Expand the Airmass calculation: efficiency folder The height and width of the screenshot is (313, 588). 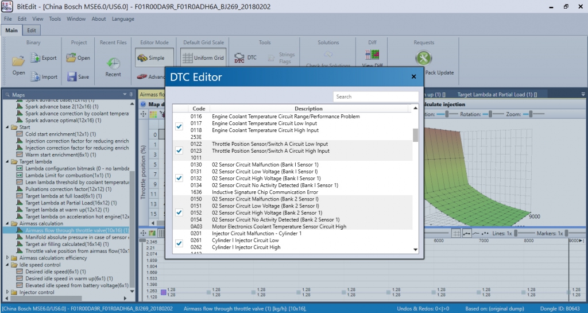click(7, 258)
